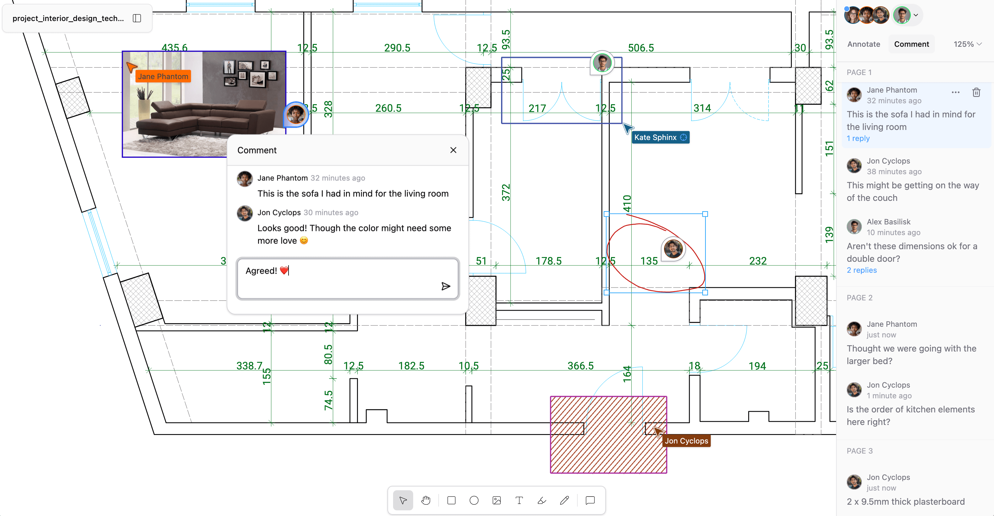Toggle the sidebar panel next to filename
Screen dimensions: 994x516
tap(137, 18)
